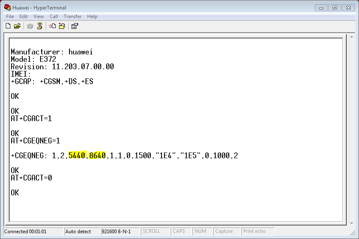Viewport: 359px width, 239px height.
Task: Click the AT+CGACT=0 command line
Action: (x=31, y=178)
